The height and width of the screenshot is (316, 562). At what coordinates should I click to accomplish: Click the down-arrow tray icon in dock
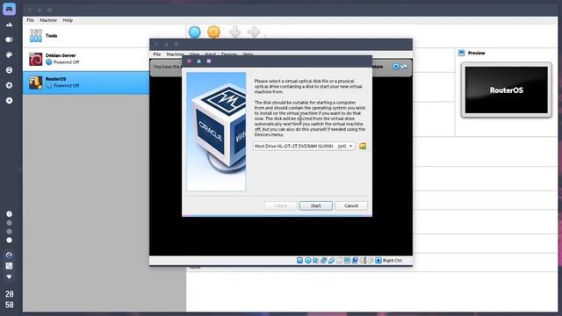click(10, 277)
